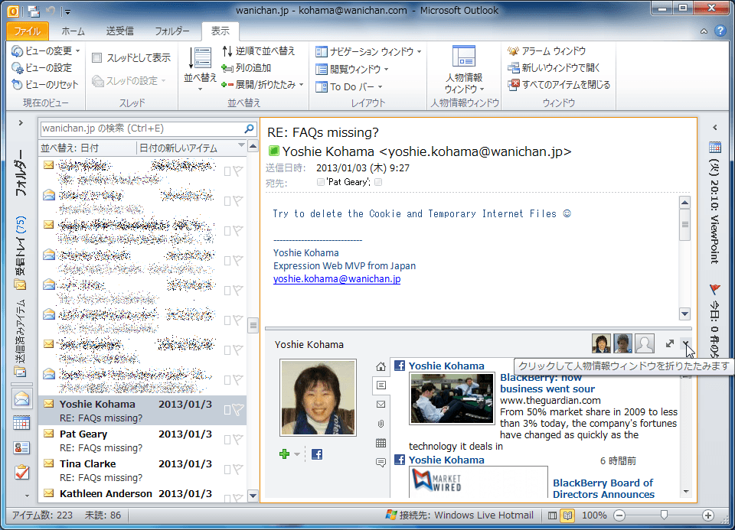Select Yoshie Kohama message in list
The image size is (735, 530).
tap(142, 411)
